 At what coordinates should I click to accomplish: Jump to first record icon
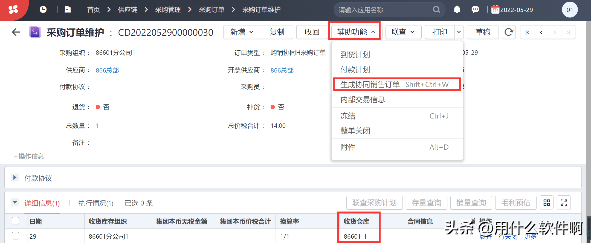[x=527, y=32]
